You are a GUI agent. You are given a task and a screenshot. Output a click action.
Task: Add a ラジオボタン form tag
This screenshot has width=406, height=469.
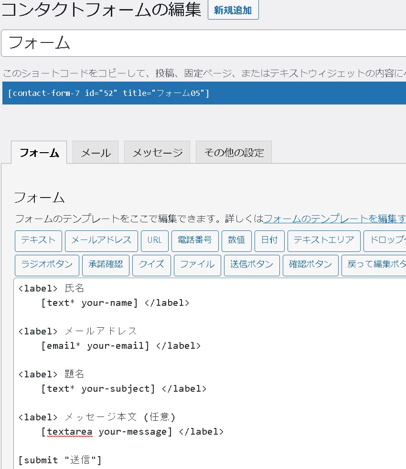47,265
